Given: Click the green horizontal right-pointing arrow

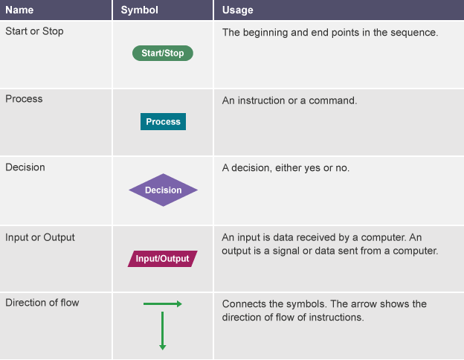Looking at the screenshot, I should coord(162,303).
